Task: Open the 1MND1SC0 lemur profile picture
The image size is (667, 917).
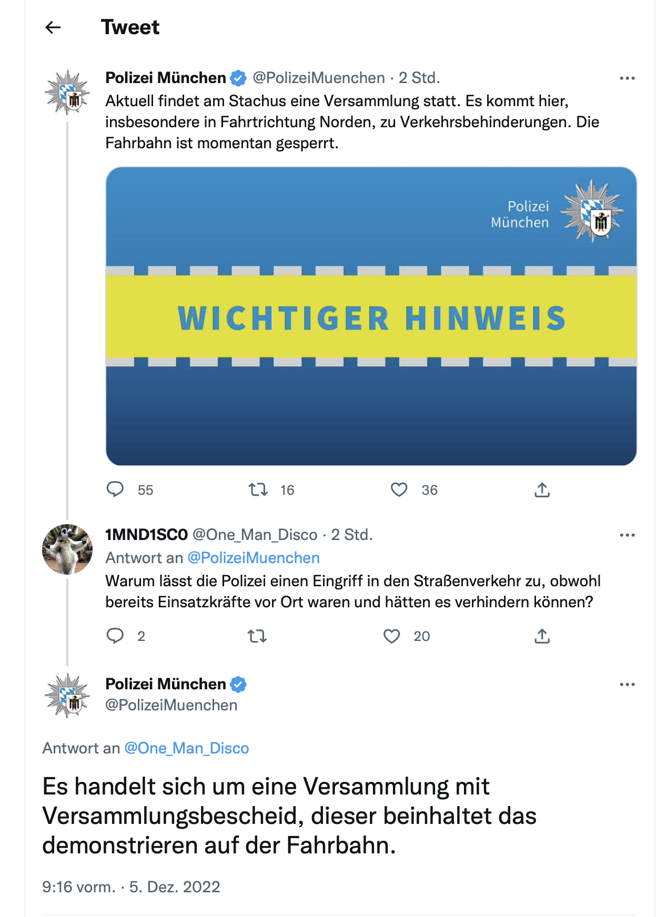Action: [67, 549]
